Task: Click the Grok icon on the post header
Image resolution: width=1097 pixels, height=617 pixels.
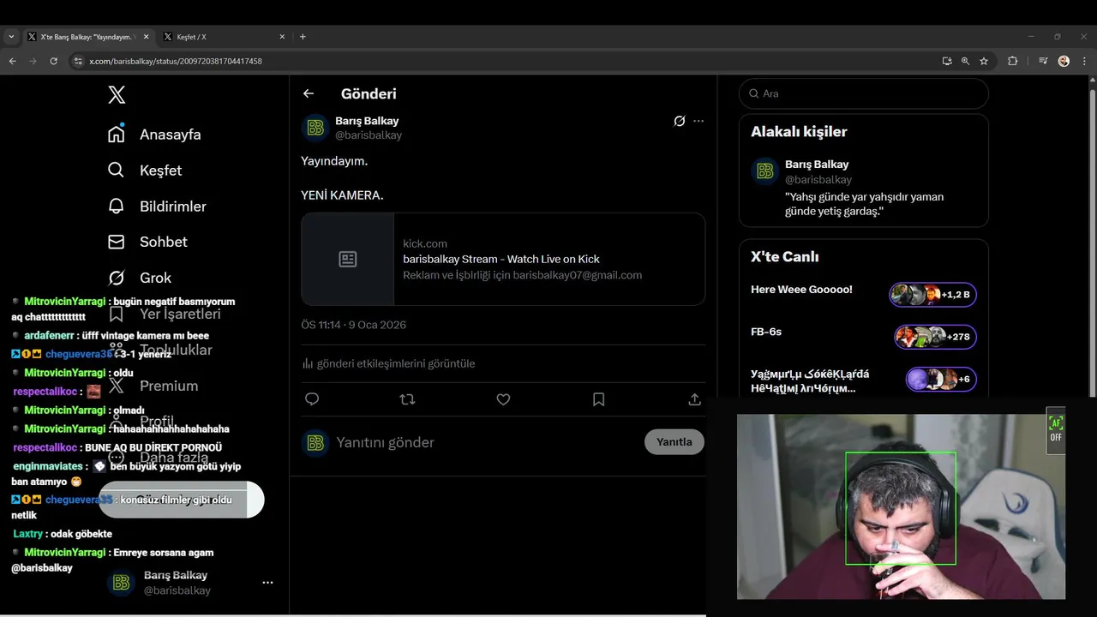Action: tap(680, 121)
